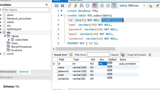
Task: Rollback transaction X icon
Action: coord(108,5)
